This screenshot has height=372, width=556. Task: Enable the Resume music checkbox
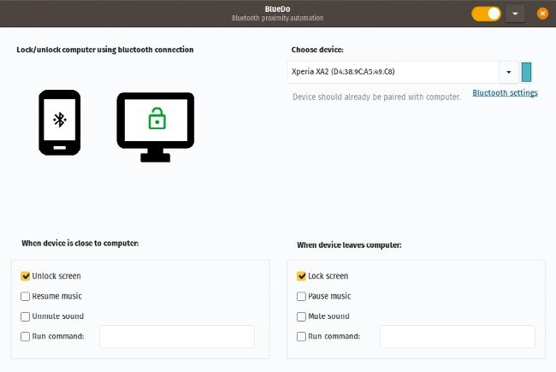click(x=26, y=296)
